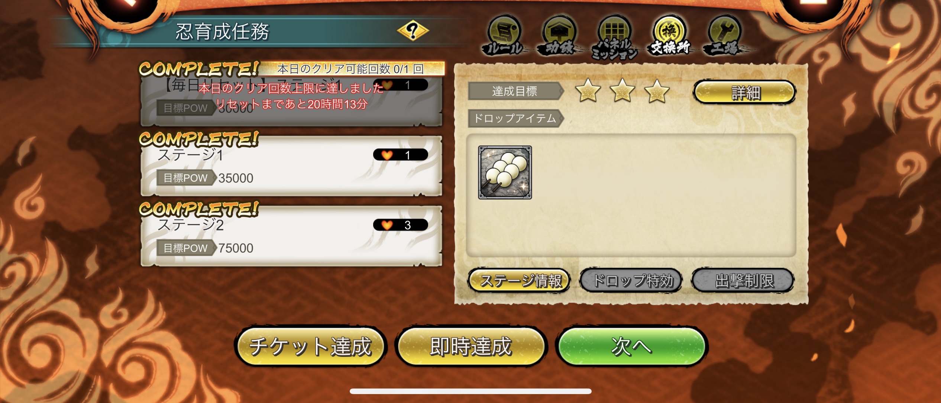
Task: Switch to the 出撃制限 tab
Action: (743, 280)
